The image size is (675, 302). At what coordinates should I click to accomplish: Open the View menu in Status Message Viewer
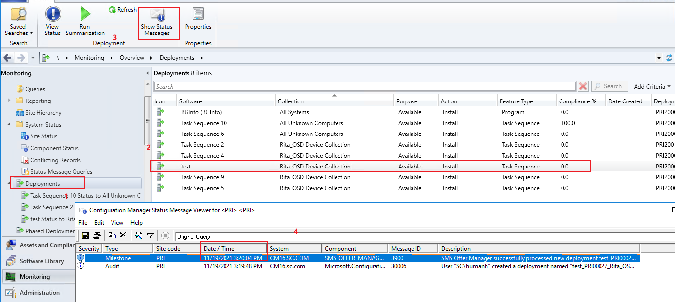point(117,223)
